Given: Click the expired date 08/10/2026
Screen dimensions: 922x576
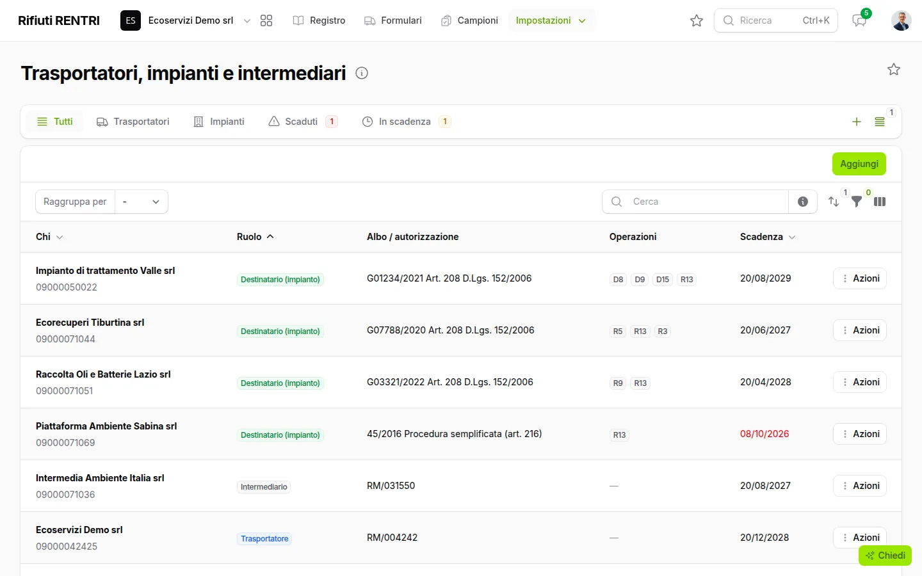Looking at the screenshot, I should click(764, 434).
